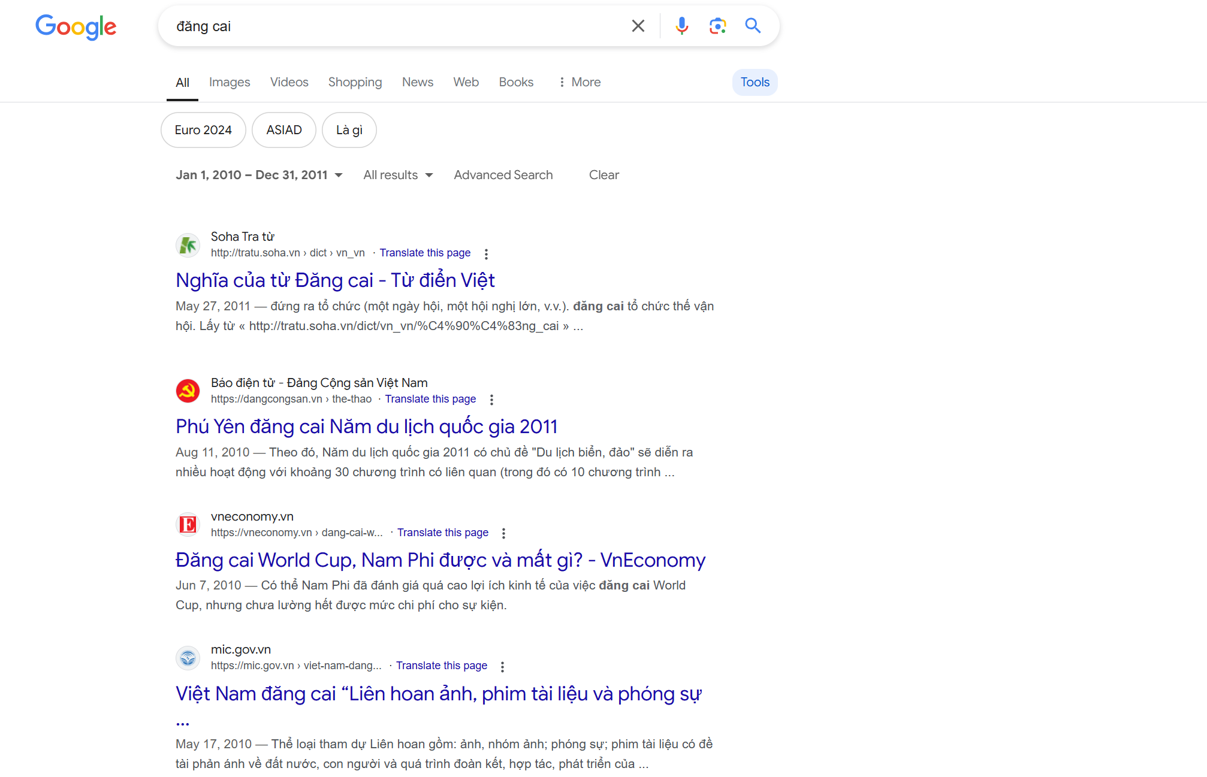Click the 'vneconomy.vn' site name
Image resolution: width=1207 pixels, height=777 pixels.
(x=252, y=516)
